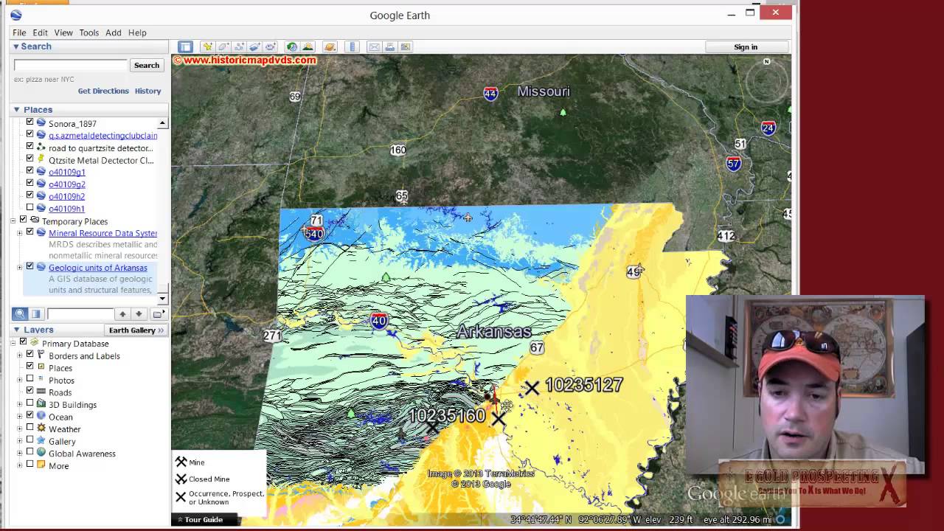This screenshot has width=944, height=531.
Task: Click the map marker labeled 10235160
Action: [499, 418]
